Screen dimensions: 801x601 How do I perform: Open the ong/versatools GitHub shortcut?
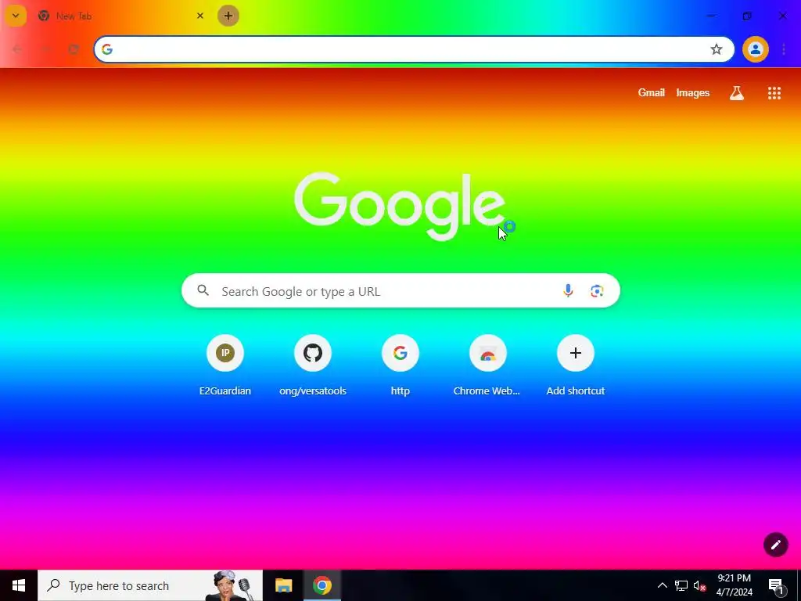coord(313,353)
